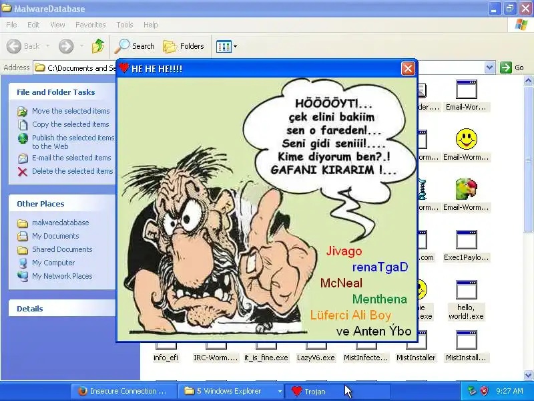Click the vertical scrollbar thumb
This screenshot has width=534, height=401.
tap(528, 160)
